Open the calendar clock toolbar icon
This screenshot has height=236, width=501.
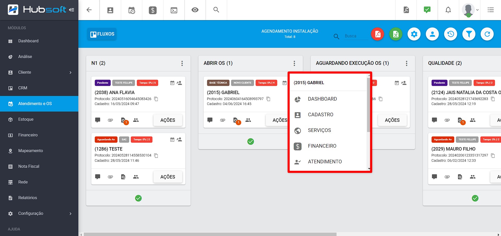132,10
